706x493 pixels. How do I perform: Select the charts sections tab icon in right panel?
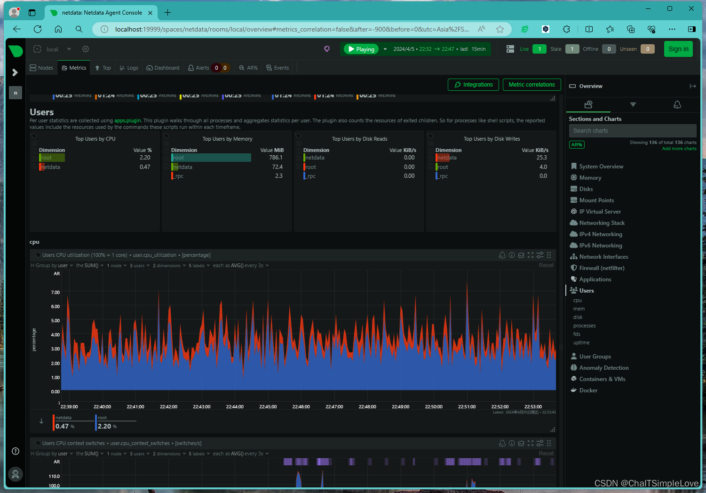pos(588,104)
